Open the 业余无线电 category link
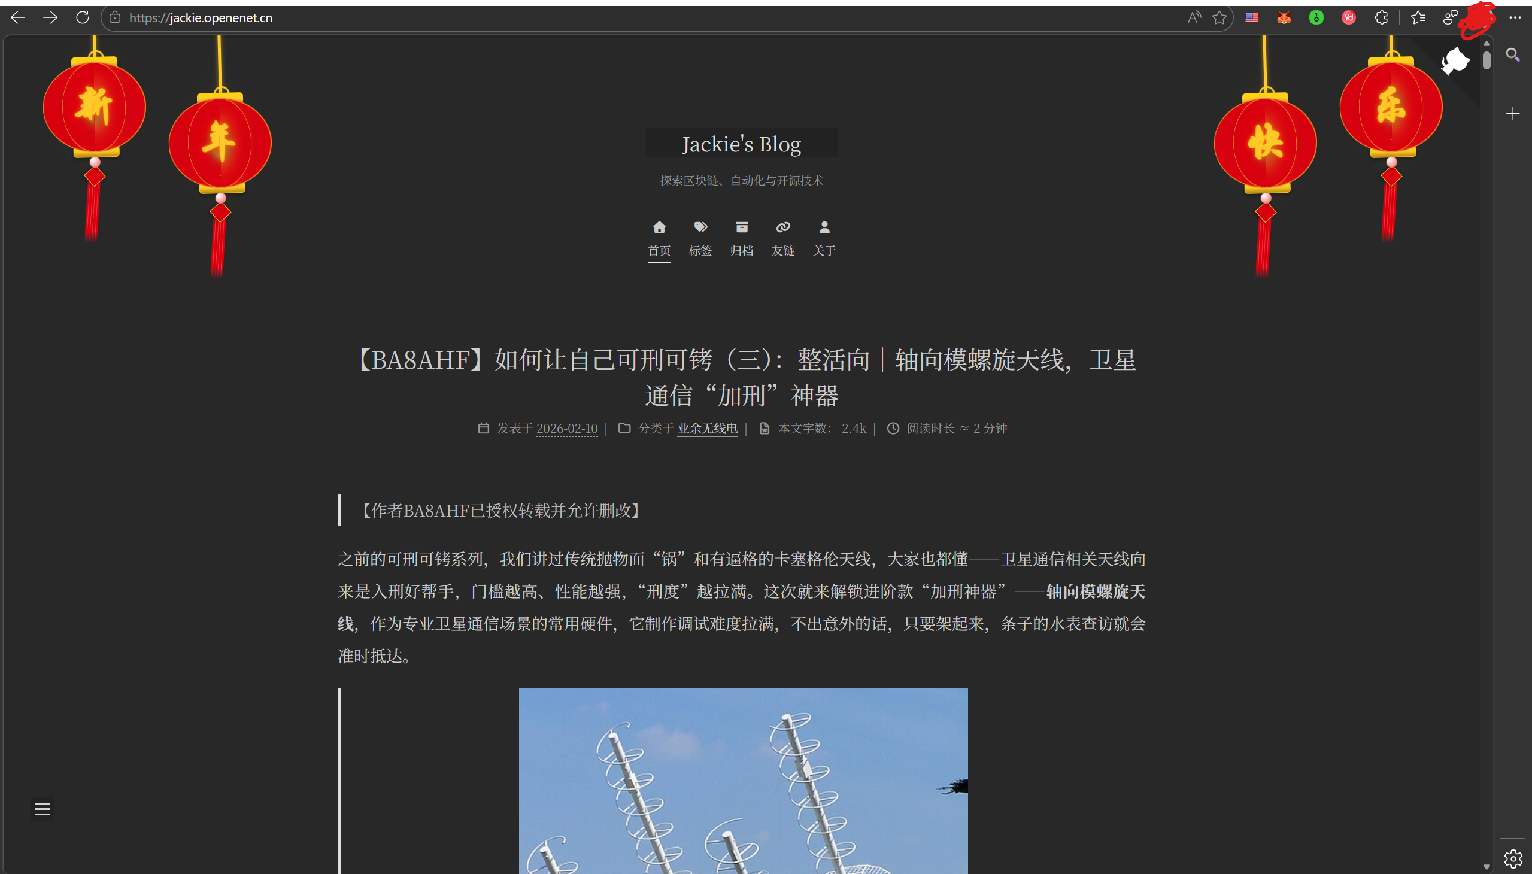The image size is (1532, 874). tap(706, 429)
